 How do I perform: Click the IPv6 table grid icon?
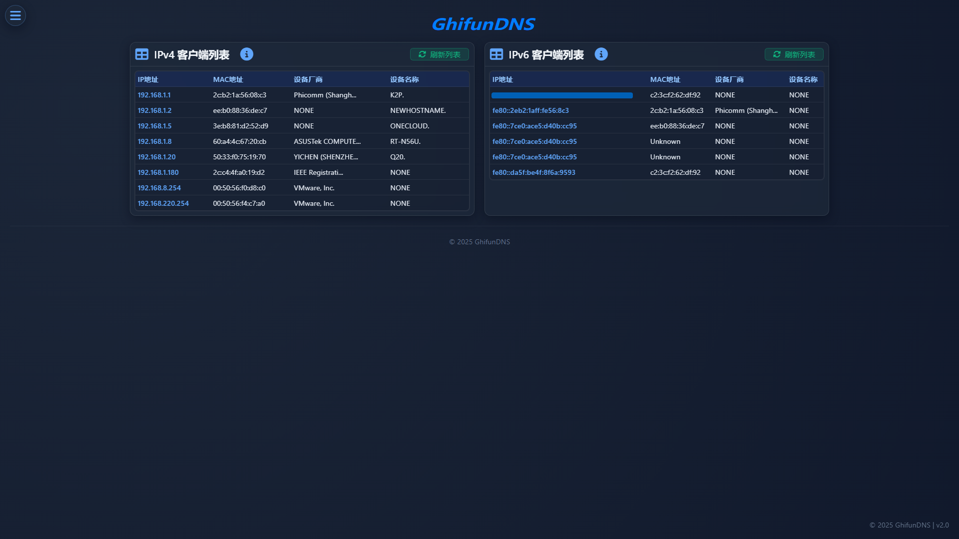[496, 54]
